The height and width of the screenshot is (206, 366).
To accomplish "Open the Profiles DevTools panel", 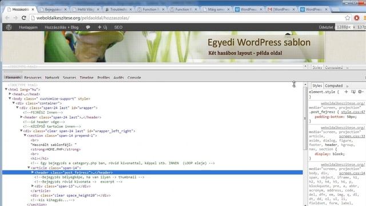I will pos(104,78).
